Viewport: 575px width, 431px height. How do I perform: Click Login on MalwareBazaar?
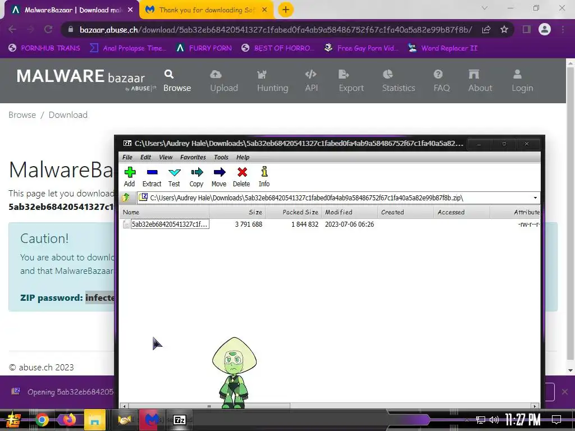click(x=523, y=81)
